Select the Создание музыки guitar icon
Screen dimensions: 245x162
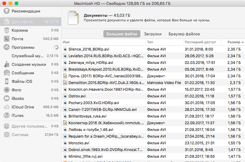point(6,64)
